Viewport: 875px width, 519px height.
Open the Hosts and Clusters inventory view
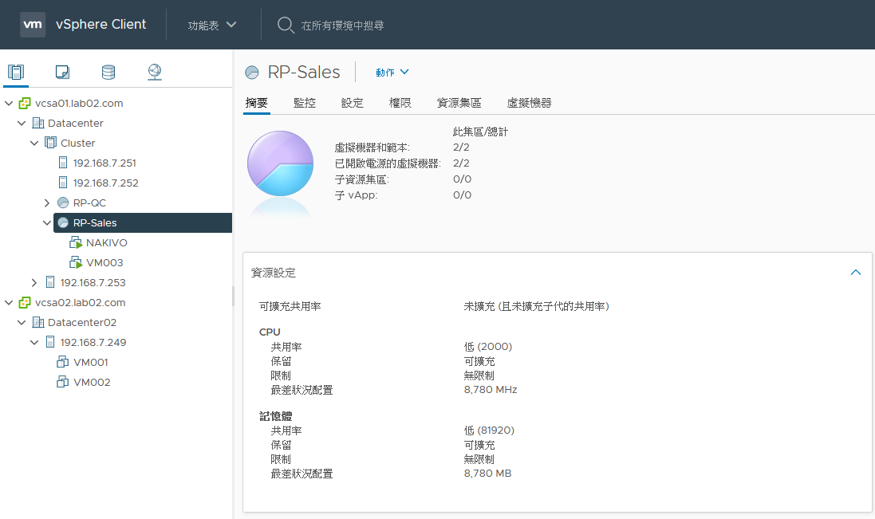[16, 72]
